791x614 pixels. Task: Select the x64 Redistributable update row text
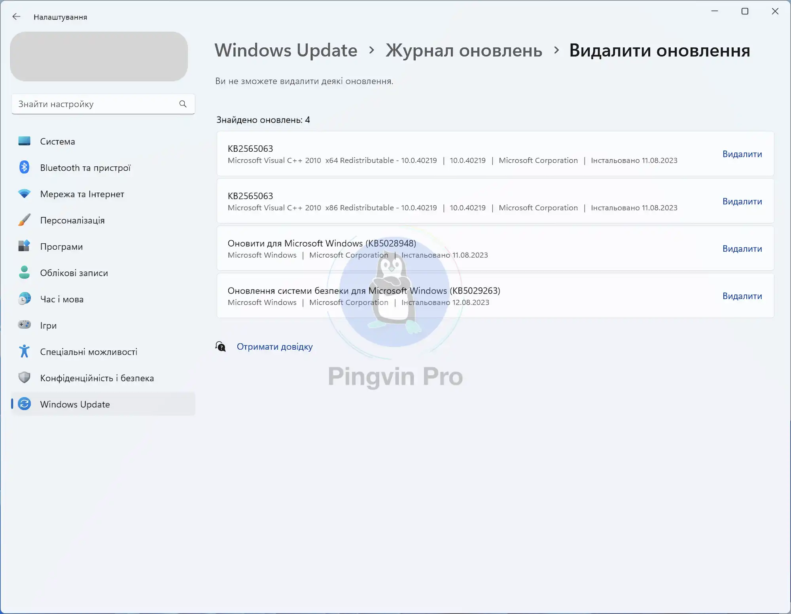[x=452, y=154]
